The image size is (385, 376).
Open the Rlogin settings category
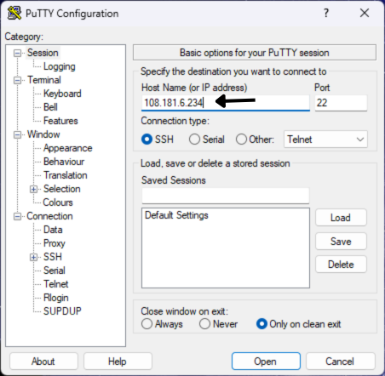(56, 298)
